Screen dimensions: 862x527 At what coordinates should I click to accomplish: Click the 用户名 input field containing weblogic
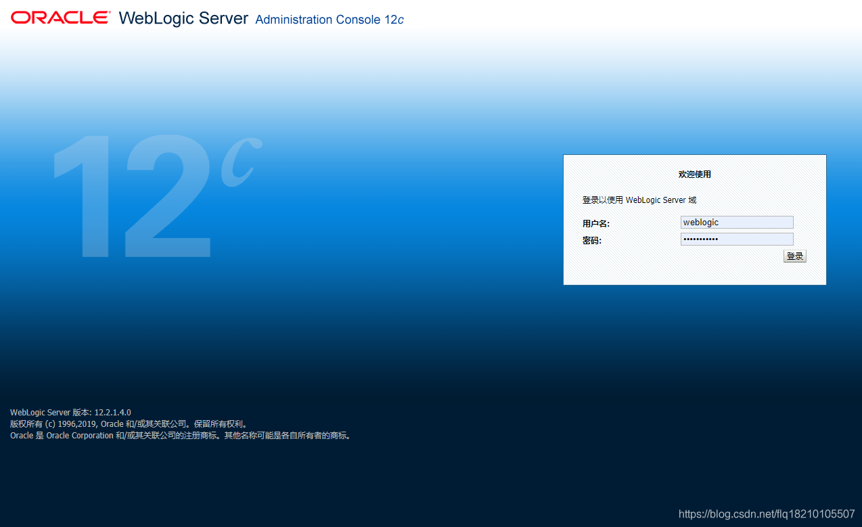click(x=737, y=223)
